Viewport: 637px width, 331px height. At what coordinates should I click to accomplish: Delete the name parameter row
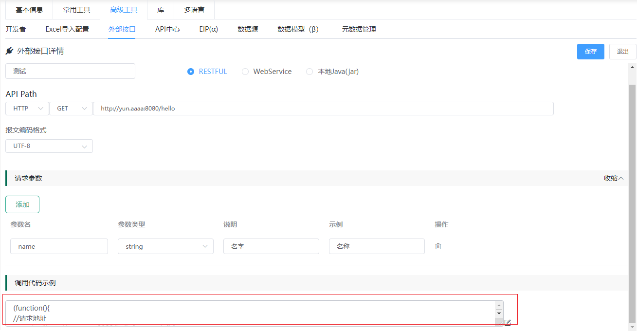438,246
